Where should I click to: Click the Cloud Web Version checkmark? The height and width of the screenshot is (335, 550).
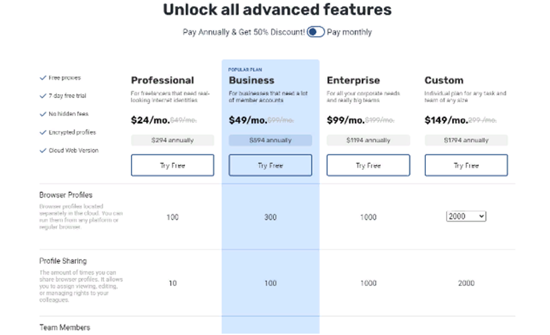click(44, 150)
